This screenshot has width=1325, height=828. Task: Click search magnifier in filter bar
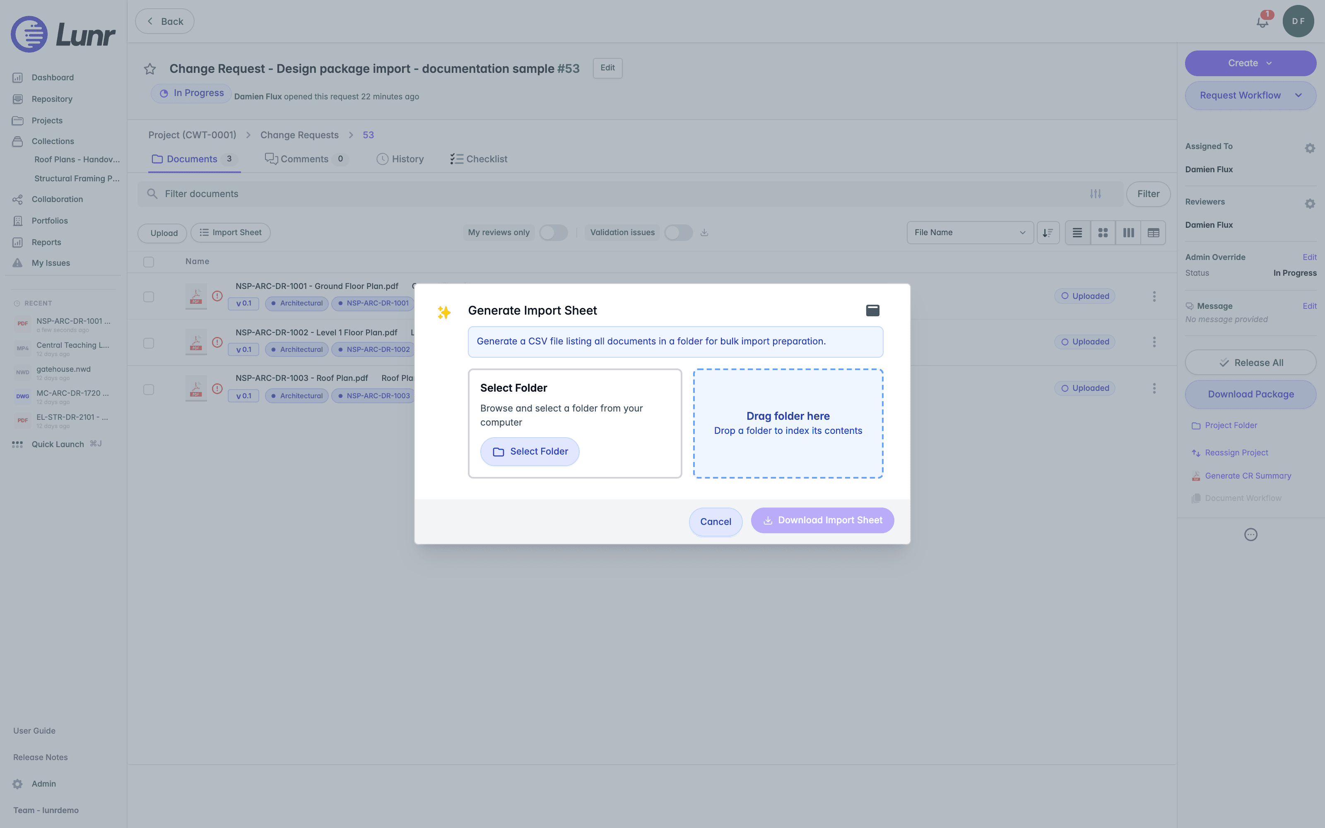click(x=152, y=194)
